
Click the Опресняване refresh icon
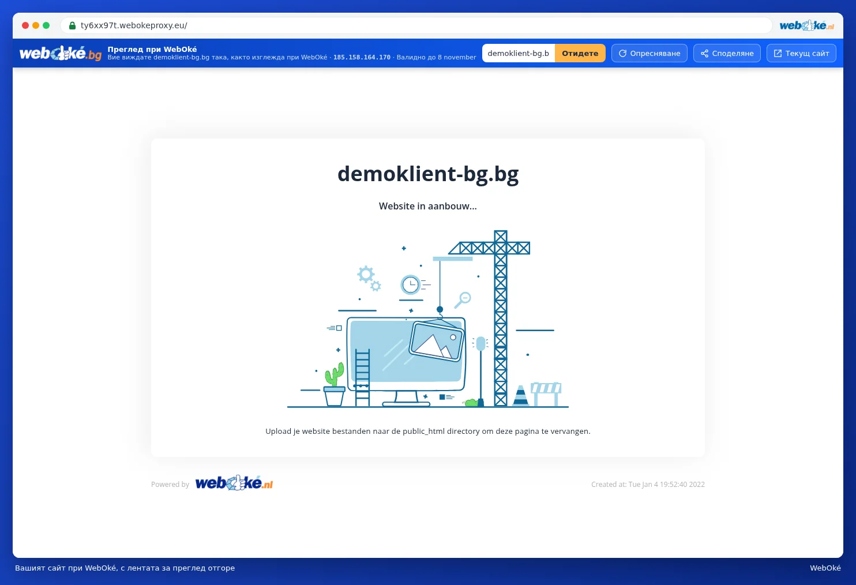click(x=623, y=54)
